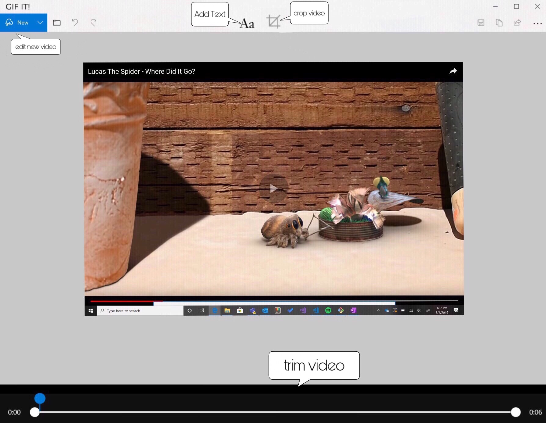Open the Windows Start menu
The image size is (546, 423).
coord(90,310)
